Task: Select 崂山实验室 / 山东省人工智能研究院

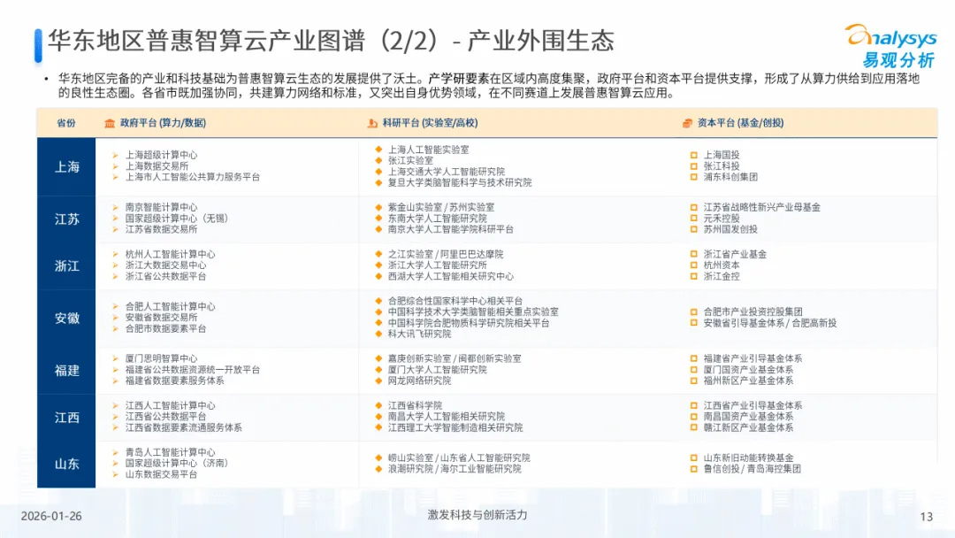Action: [459, 458]
